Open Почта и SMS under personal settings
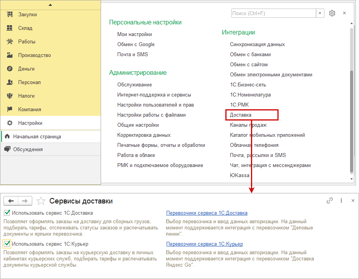This screenshot has height=279, width=359. [x=132, y=54]
